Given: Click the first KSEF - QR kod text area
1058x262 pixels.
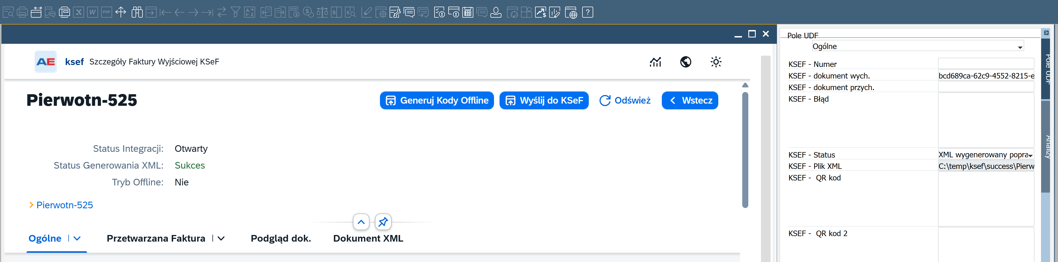Looking at the screenshot, I should tap(986, 199).
